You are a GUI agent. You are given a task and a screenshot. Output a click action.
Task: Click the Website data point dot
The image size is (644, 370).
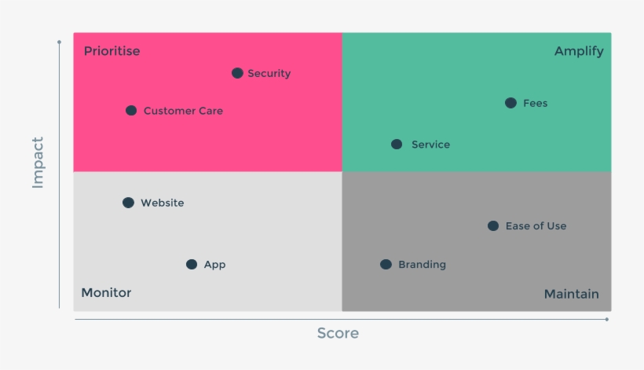pos(128,203)
